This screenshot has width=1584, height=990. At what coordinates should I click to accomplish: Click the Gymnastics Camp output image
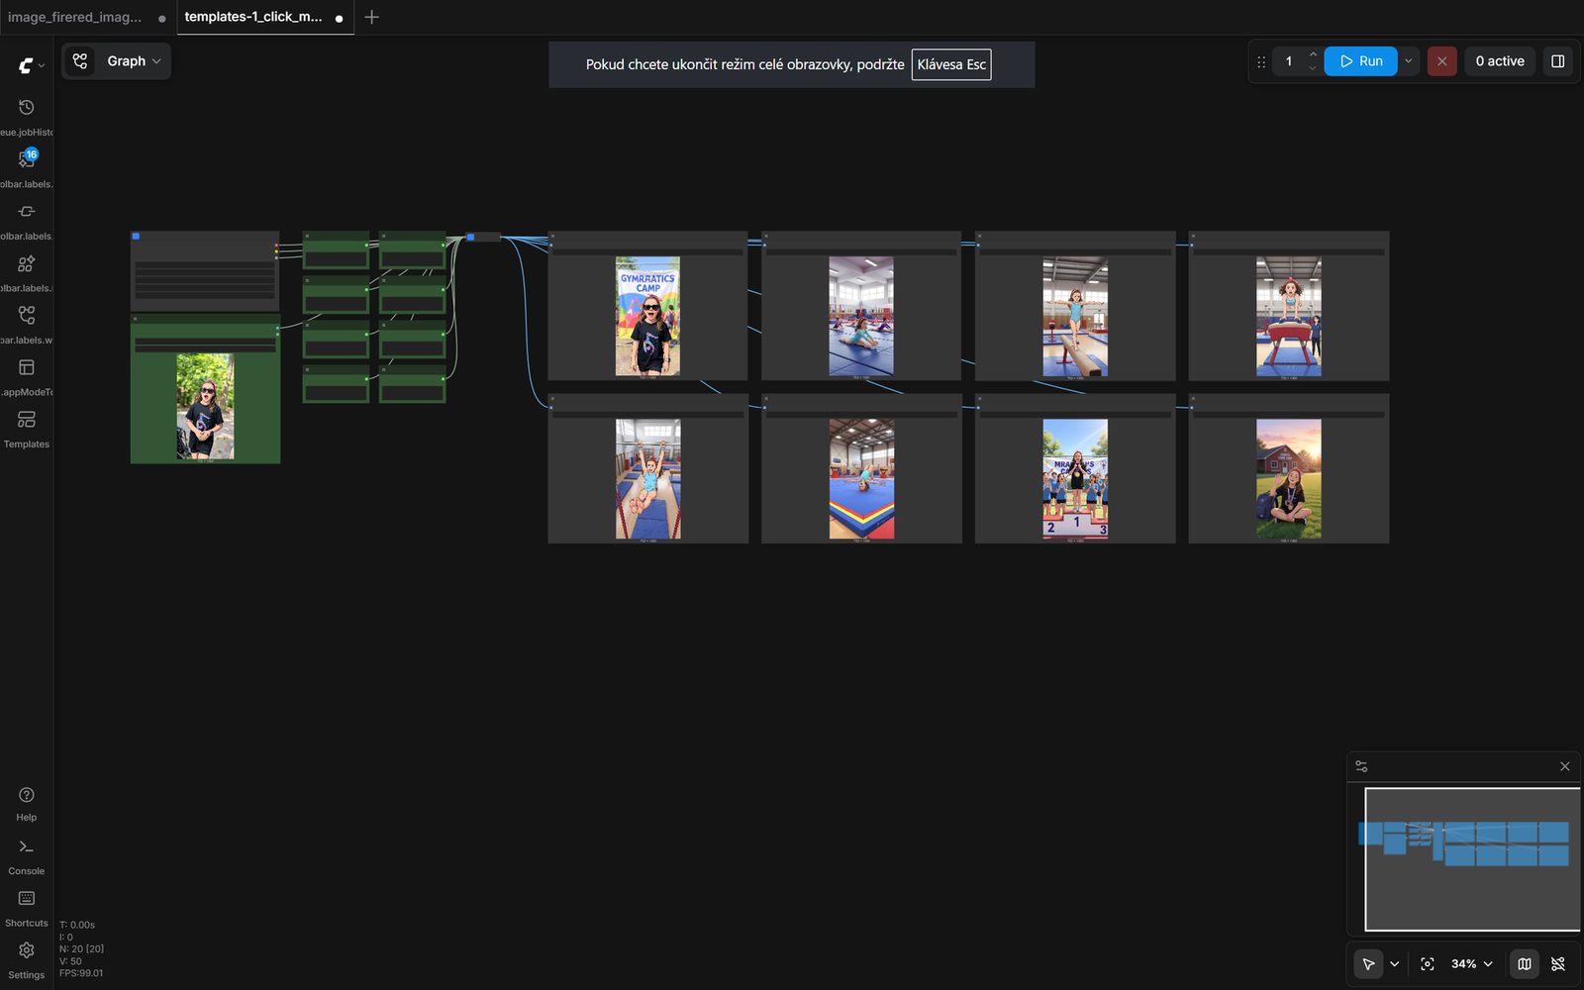(x=647, y=316)
